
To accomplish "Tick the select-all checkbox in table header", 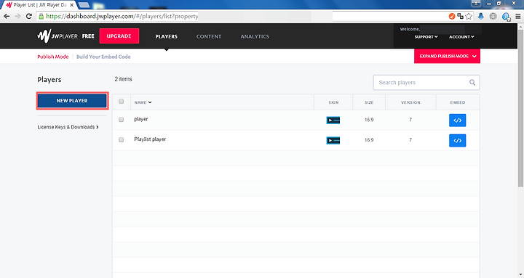I will (122, 102).
